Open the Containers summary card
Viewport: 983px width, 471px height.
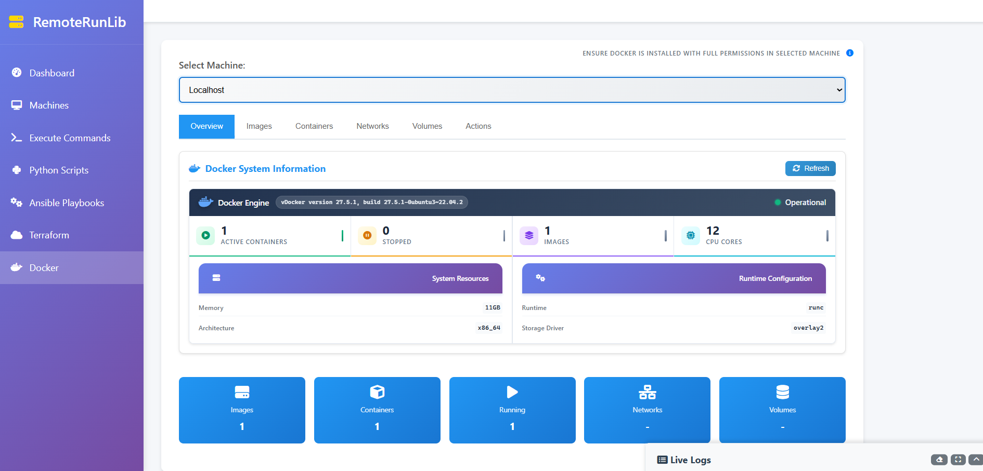click(377, 410)
